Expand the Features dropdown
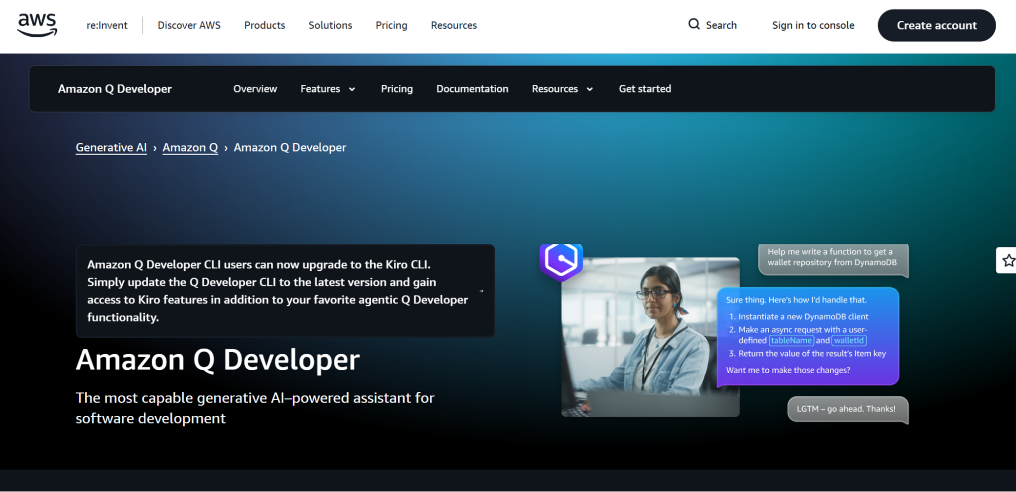 coord(327,88)
